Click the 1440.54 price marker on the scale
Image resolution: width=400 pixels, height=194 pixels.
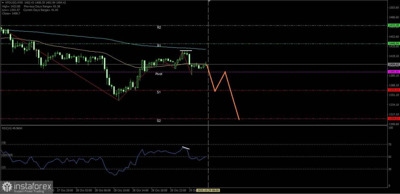coord(393,43)
